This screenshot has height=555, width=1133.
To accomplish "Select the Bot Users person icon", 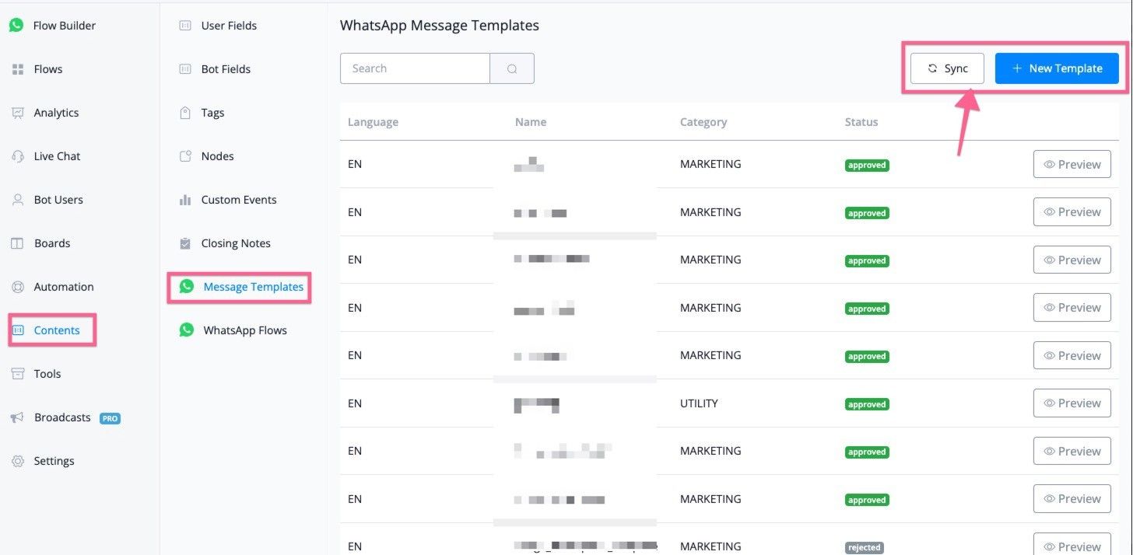I will point(18,200).
